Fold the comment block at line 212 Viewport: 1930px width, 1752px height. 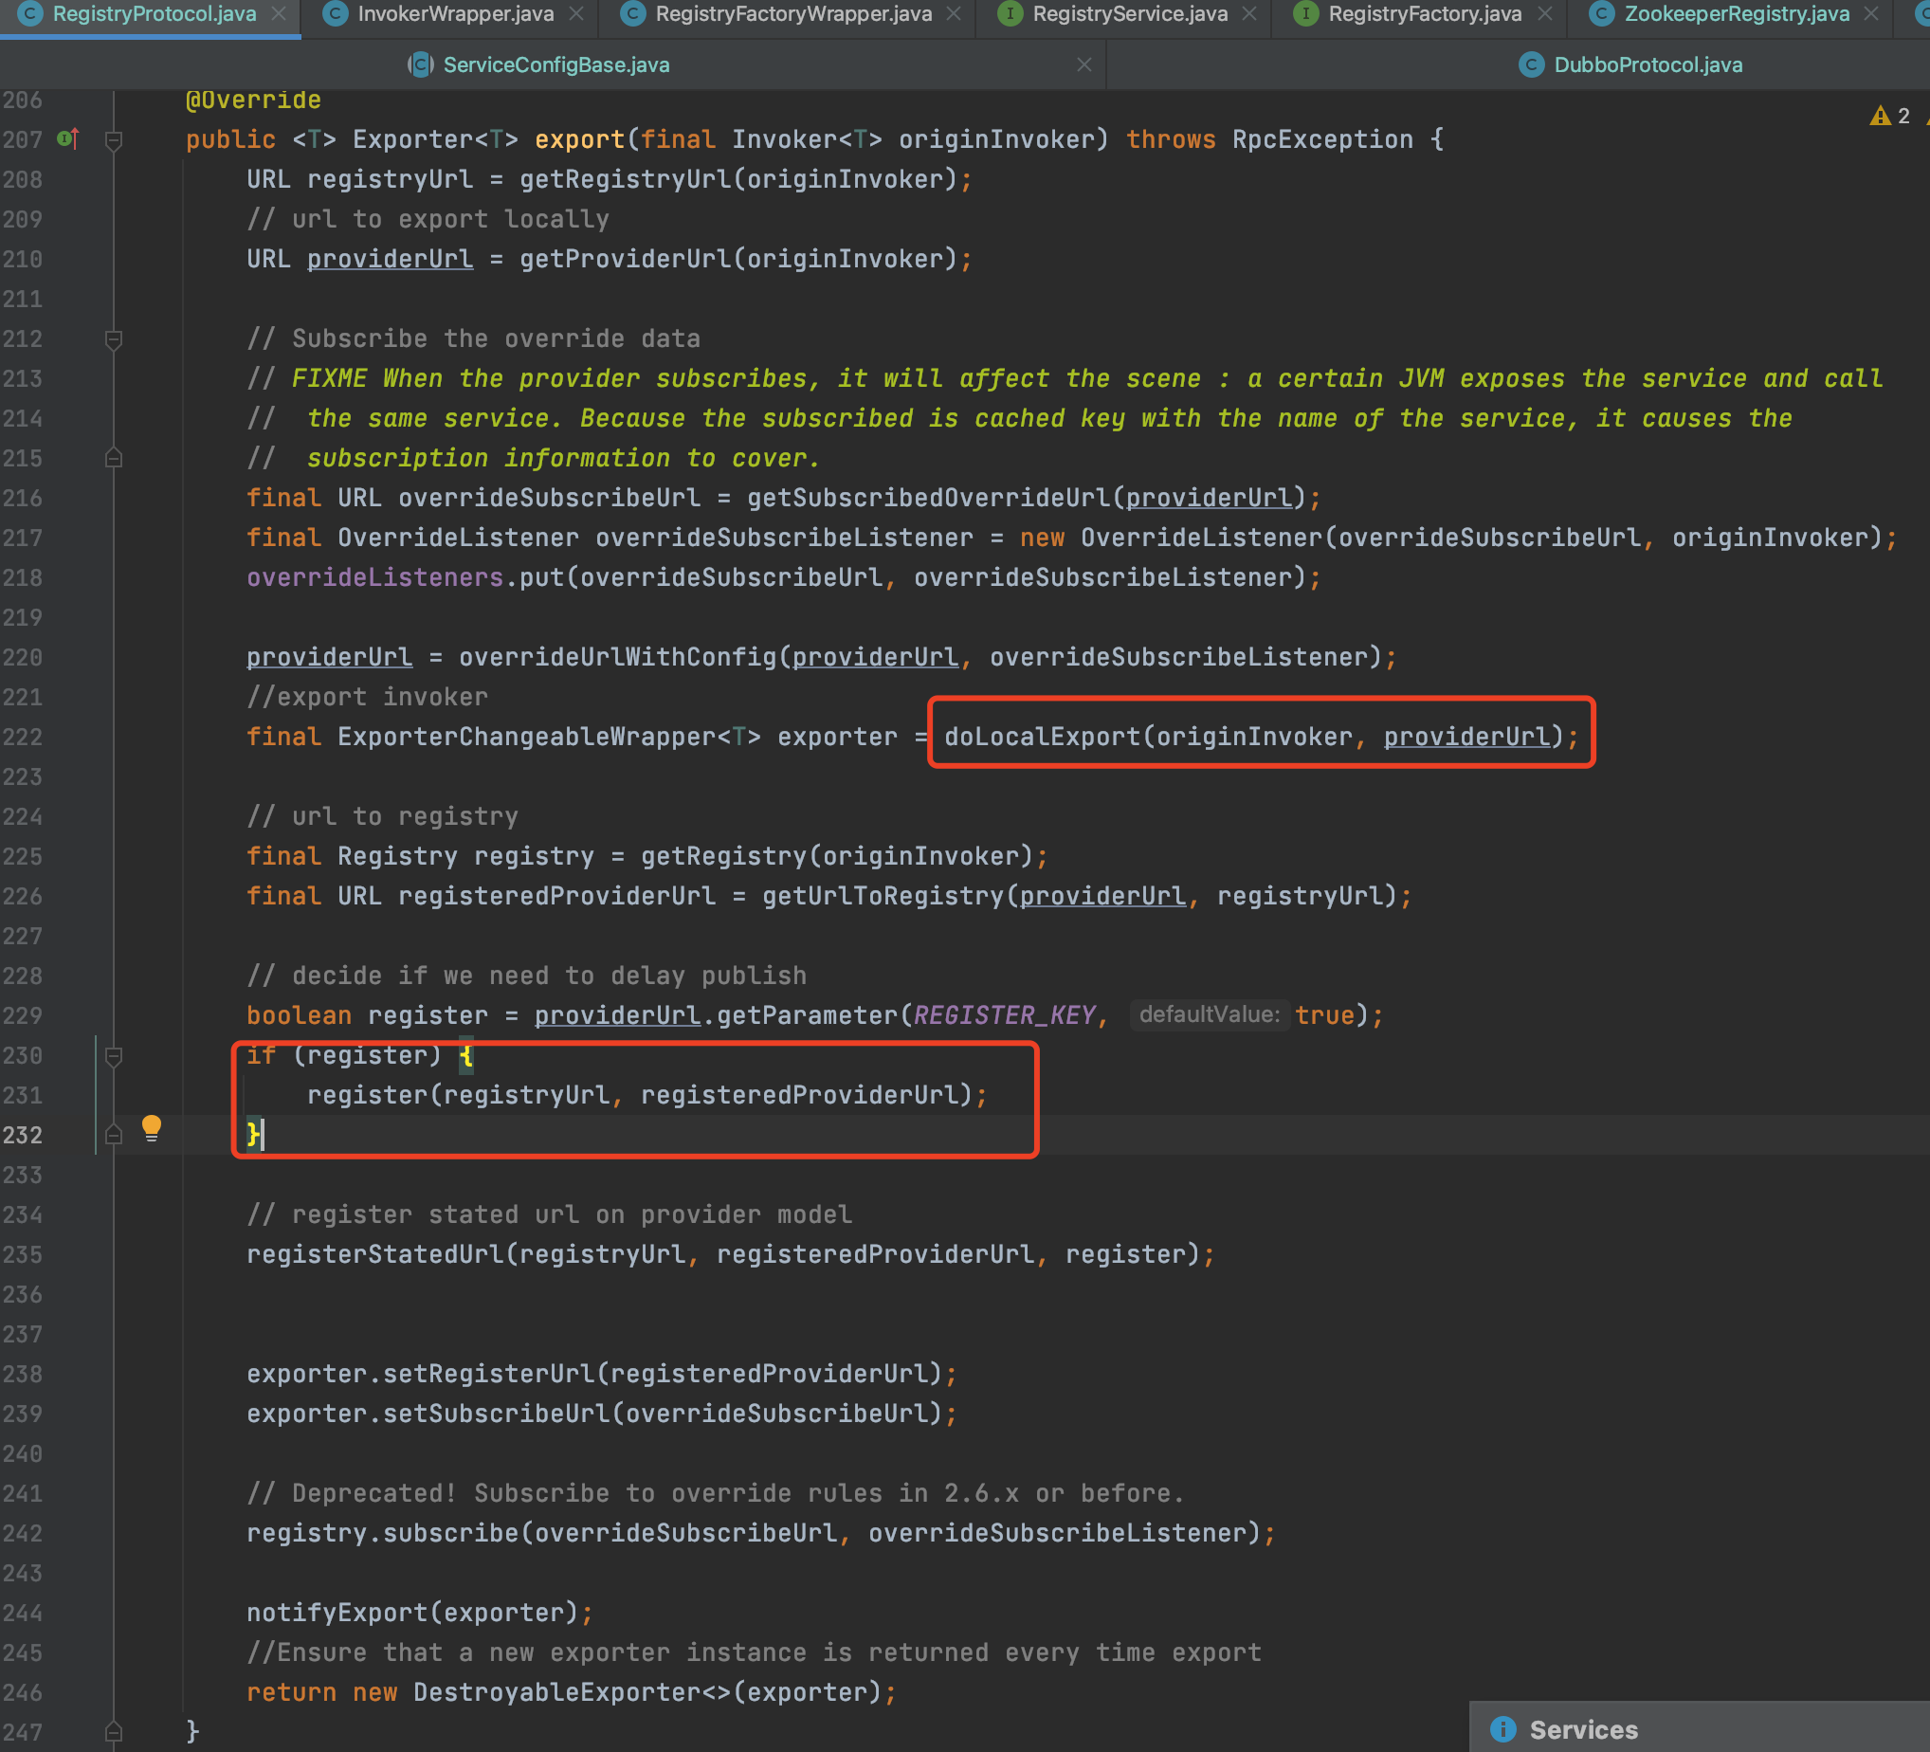click(113, 338)
